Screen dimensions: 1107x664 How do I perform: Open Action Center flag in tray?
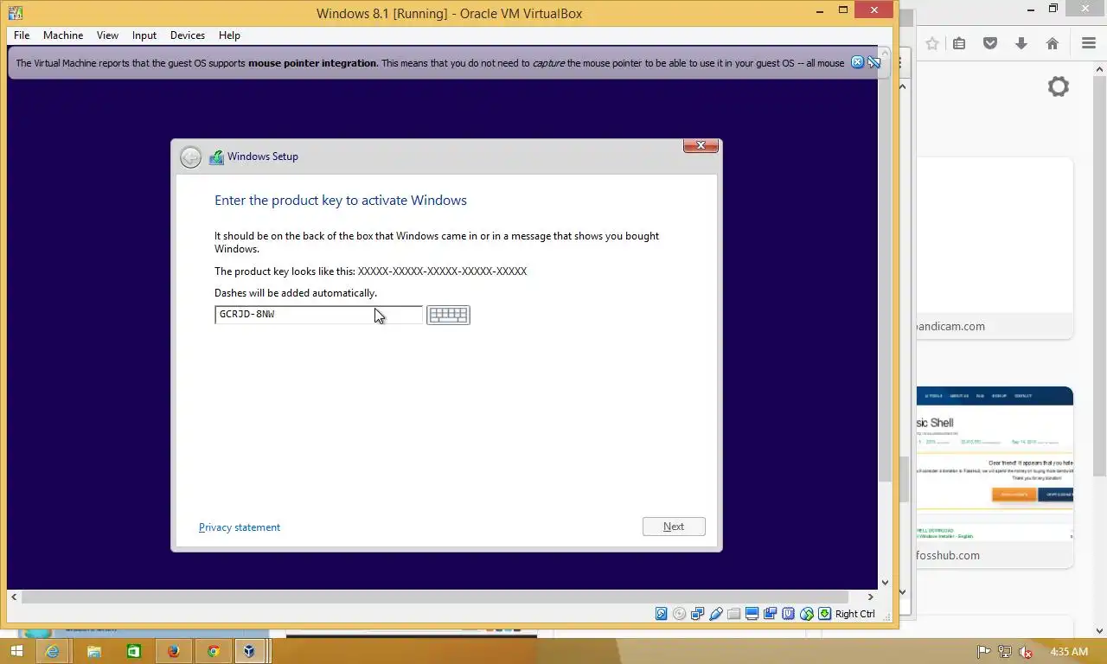coord(983,652)
